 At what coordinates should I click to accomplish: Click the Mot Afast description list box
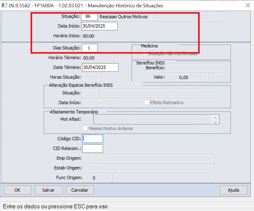pos(153,119)
